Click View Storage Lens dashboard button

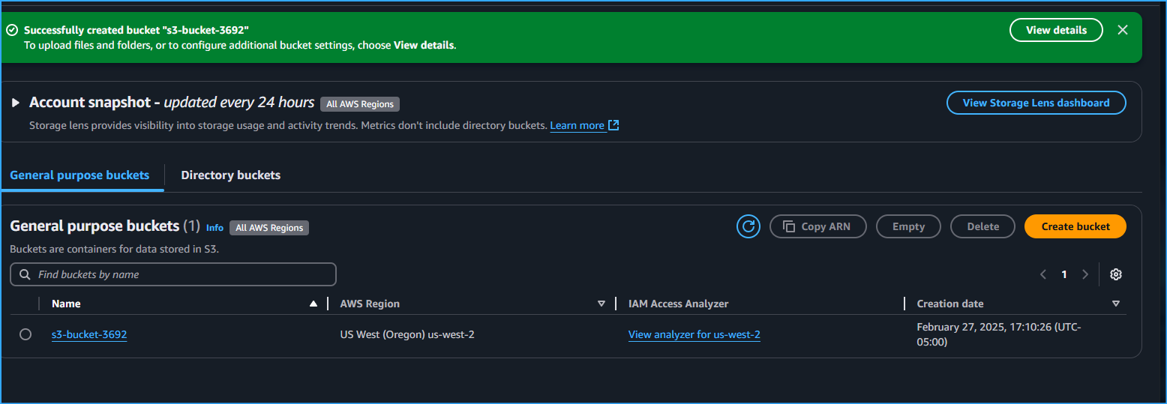(1036, 103)
